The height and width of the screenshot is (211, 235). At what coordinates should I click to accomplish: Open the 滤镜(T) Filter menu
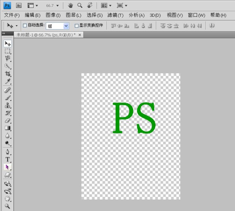(116, 15)
